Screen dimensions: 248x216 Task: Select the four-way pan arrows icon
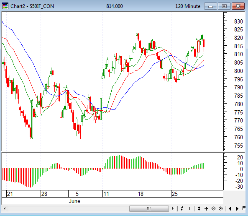[x=206, y=208]
